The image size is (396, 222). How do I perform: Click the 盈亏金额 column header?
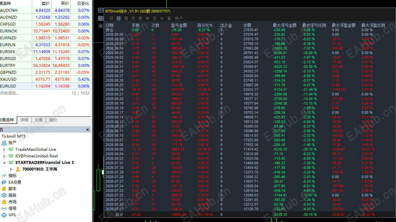[179, 25]
